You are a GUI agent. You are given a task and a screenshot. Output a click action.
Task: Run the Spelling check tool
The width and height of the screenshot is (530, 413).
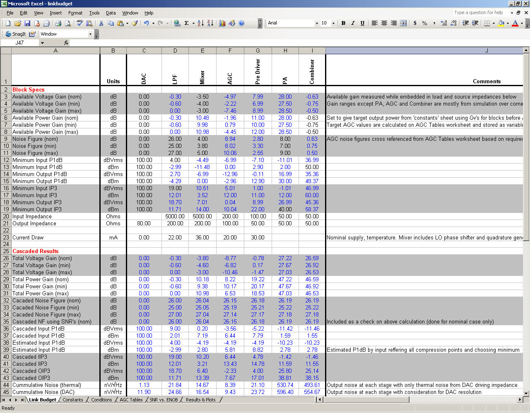[79, 23]
